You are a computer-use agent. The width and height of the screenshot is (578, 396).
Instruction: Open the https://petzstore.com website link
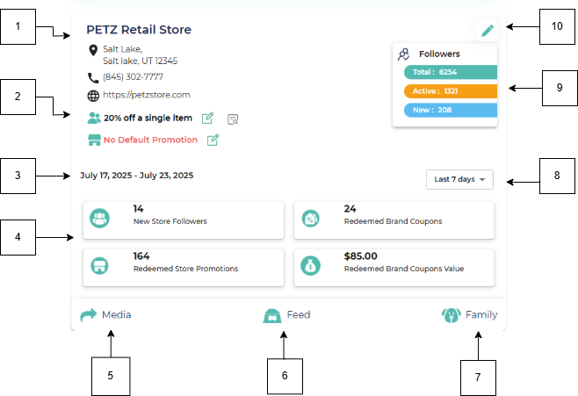click(x=147, y=95)
